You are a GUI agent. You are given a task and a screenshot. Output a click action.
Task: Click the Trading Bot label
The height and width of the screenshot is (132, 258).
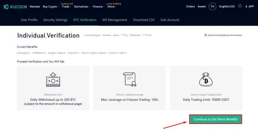[67, 4]
